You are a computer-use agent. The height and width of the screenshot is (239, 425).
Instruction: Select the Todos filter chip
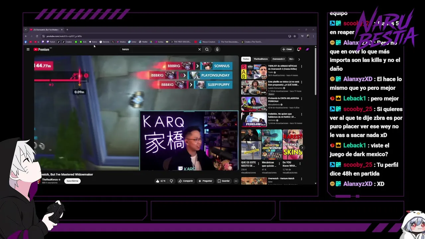click(246, 59)
